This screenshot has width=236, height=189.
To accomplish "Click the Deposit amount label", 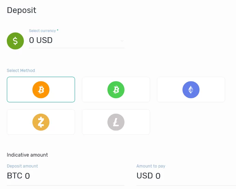I will click(x=23, y=166).
